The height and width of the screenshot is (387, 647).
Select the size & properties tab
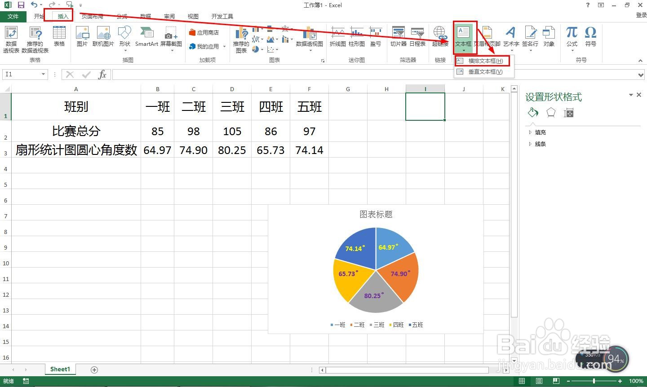tap(569, 113)
